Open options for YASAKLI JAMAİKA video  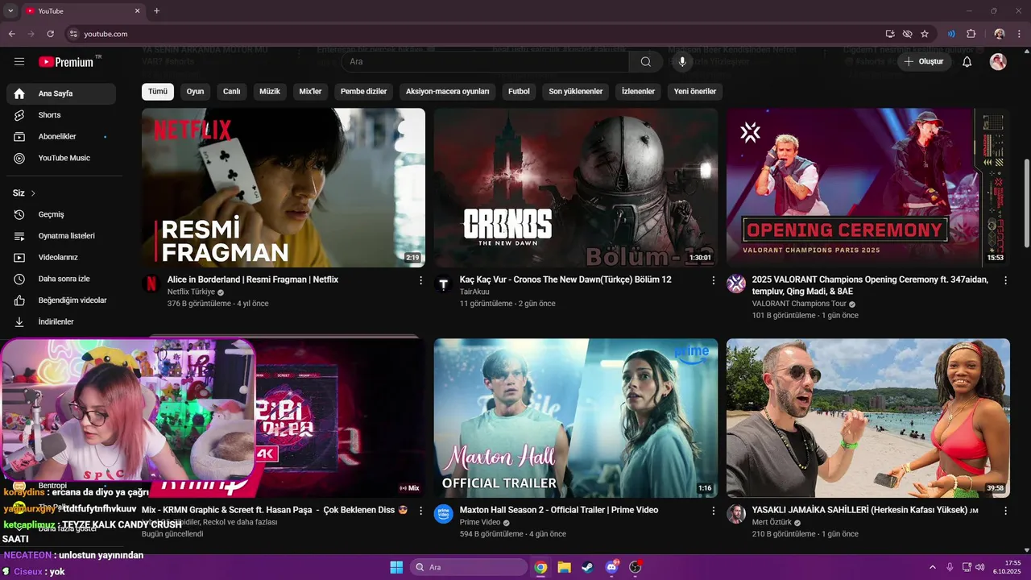click(x=1005, y=511)
